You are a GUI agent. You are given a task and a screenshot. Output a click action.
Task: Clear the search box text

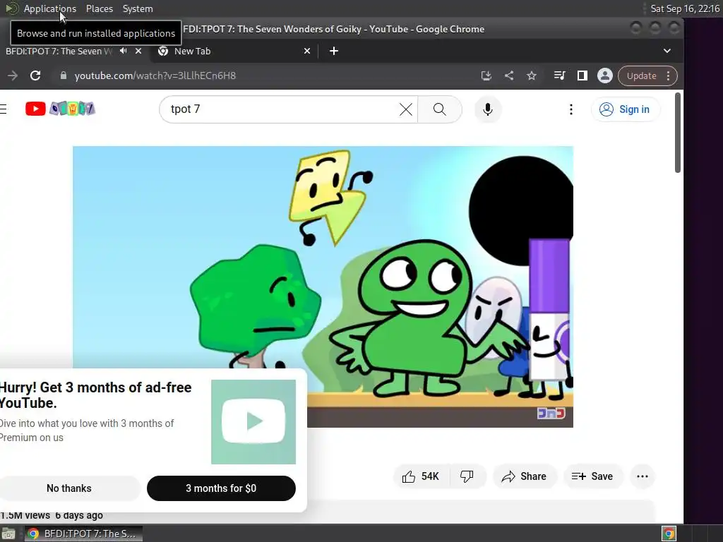pyautogui.click(x=406, y=109)
